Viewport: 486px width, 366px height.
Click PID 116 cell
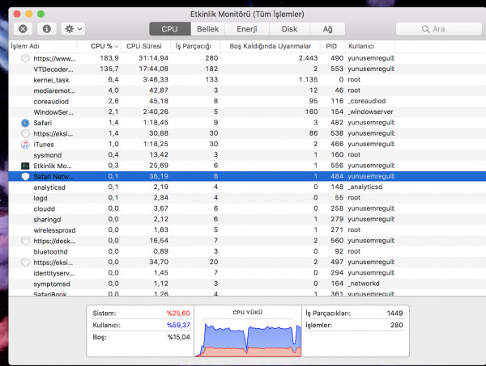click(337, 101)
